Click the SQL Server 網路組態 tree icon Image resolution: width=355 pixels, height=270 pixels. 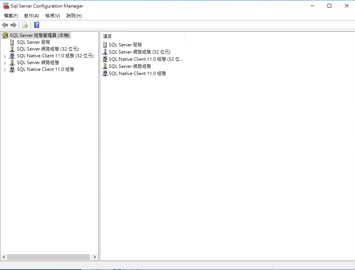point(12,63)
